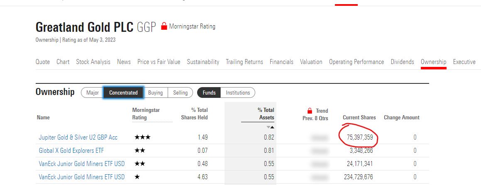Select the Operating Performance tab
481x185 pixels.
coord(356,62)
